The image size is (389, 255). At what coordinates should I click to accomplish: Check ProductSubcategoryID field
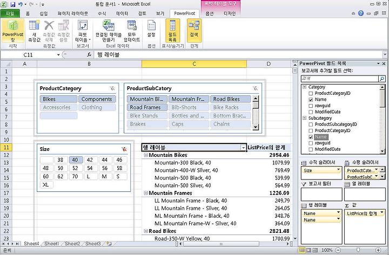(x=311, y=125)
